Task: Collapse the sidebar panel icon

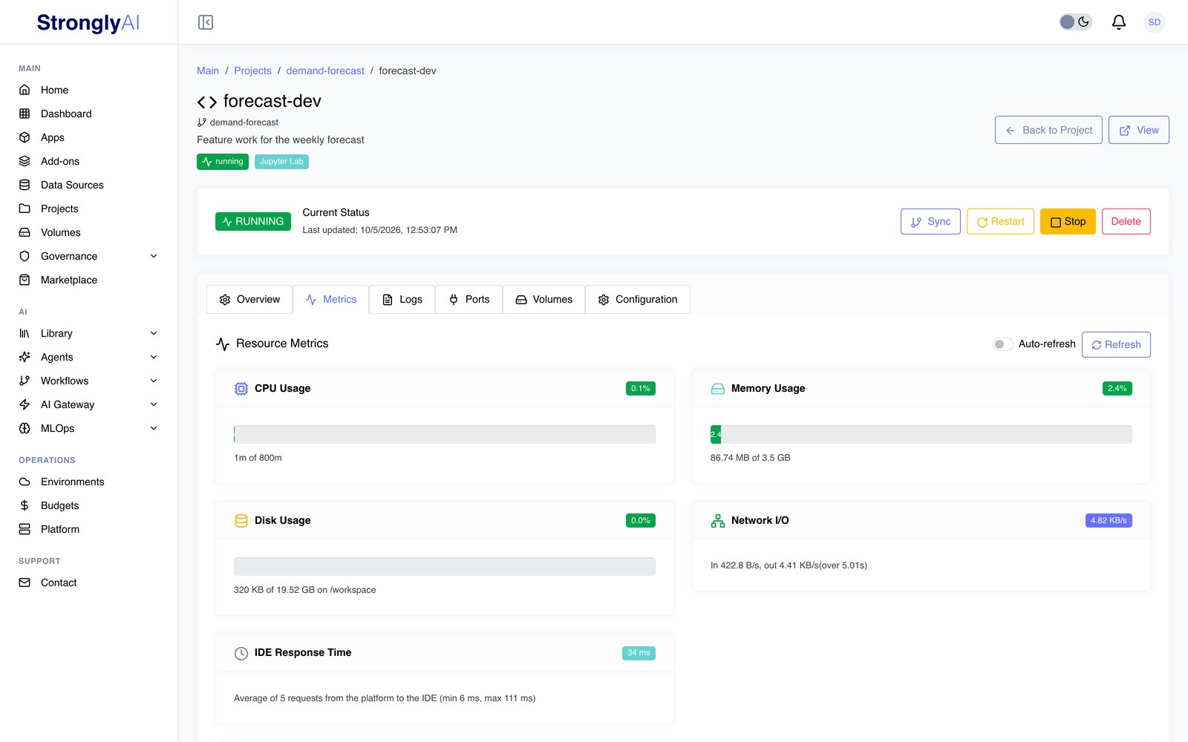Action: point(206,22)
